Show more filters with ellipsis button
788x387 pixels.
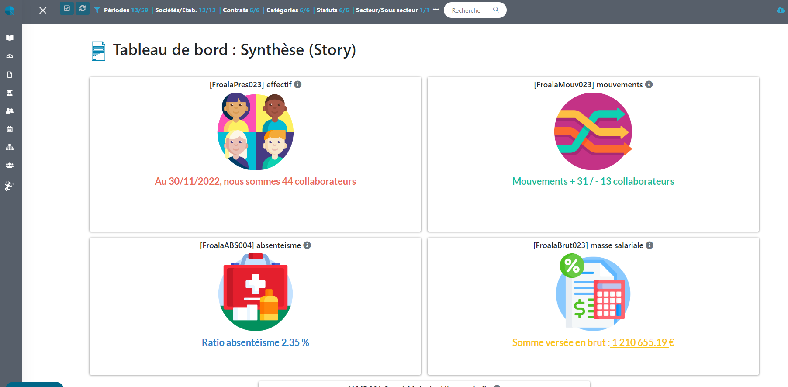coord(436,10)
